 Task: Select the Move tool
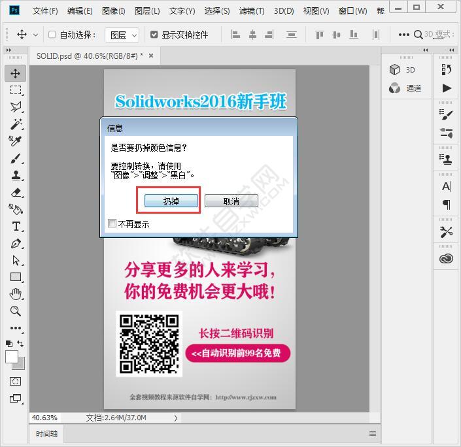[x=16, y=73]
